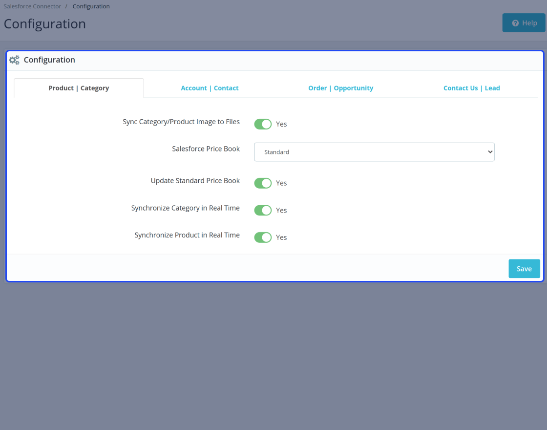This screenshot has width=547, height=430.
Task: Click the Configuration page title
Action: click(44, 24)
